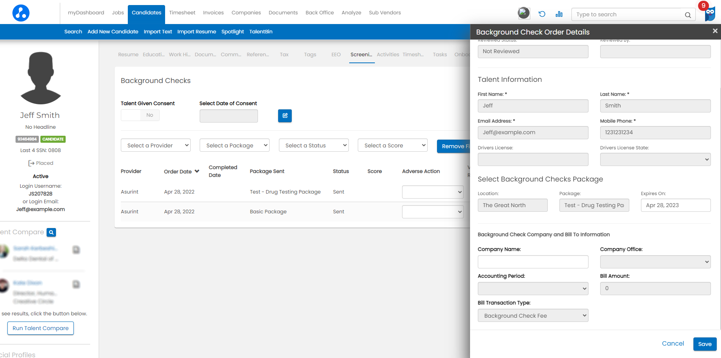Open the Timesheet top menu
Screen dimensions: 721x358
tap(182, 13)
